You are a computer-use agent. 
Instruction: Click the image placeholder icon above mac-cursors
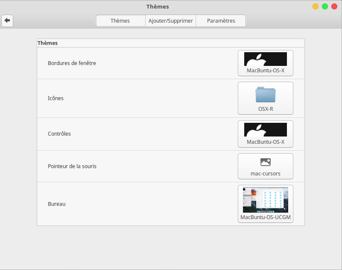click(266, 162)
